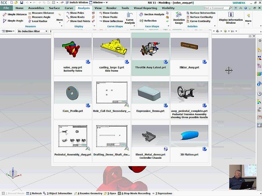This screenshot has width=262, height=196.
Task: Switch to the Visual Reporting tab
Action: coord(145,8)
